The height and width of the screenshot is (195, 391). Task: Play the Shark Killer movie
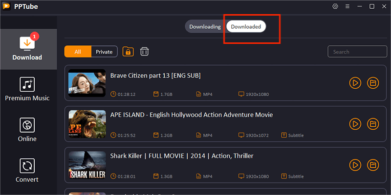[x=355, y=165]
